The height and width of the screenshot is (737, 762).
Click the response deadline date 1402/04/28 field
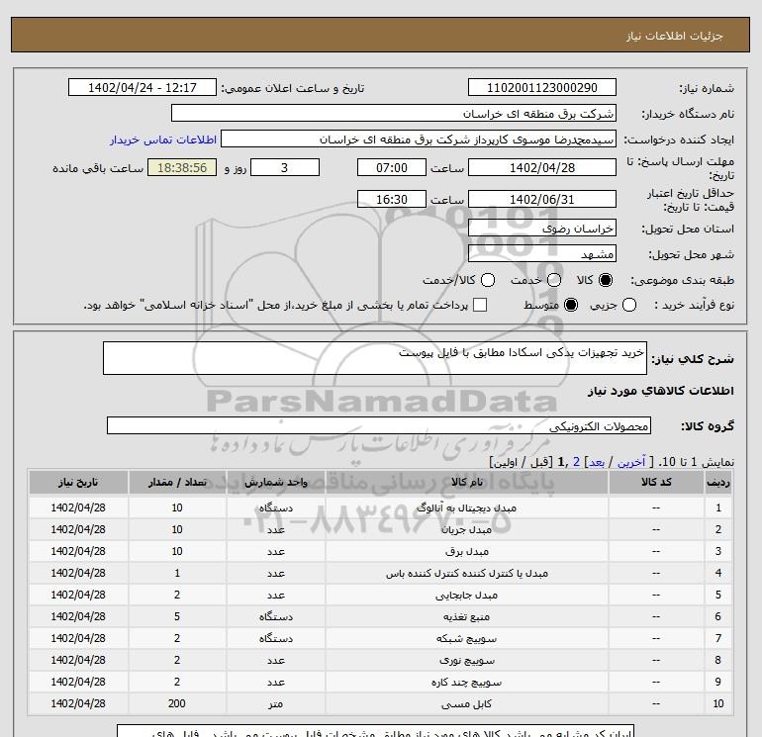coord(542,167)
